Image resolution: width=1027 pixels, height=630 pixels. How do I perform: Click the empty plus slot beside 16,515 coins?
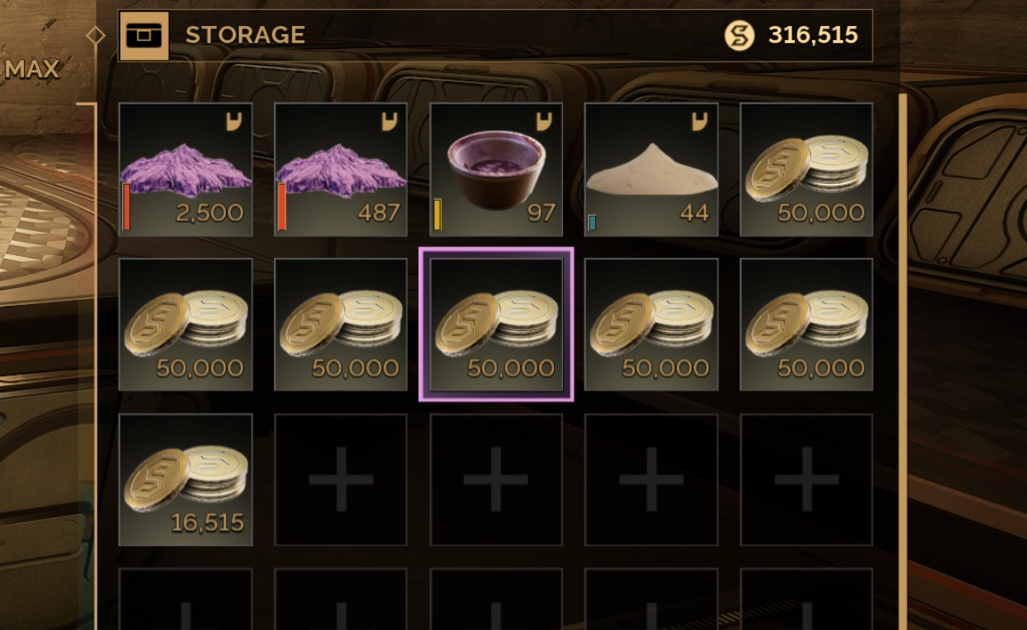tap(341, 479)
